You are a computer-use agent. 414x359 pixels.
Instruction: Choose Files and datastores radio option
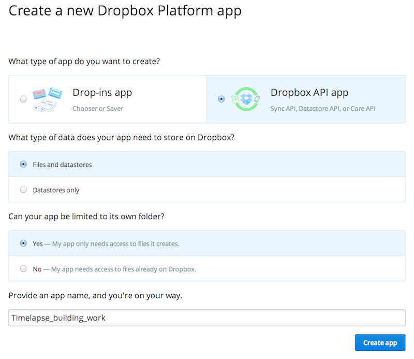pos(23,164)
